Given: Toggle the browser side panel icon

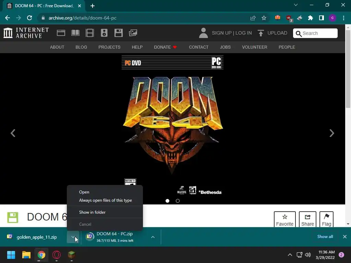Looking at the screenshot, I should pos(322,18).
